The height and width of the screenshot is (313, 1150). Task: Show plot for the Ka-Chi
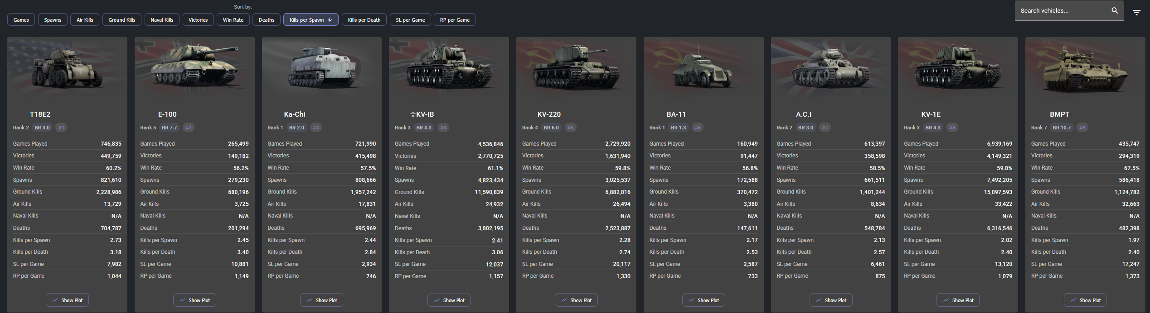[322, 300]
